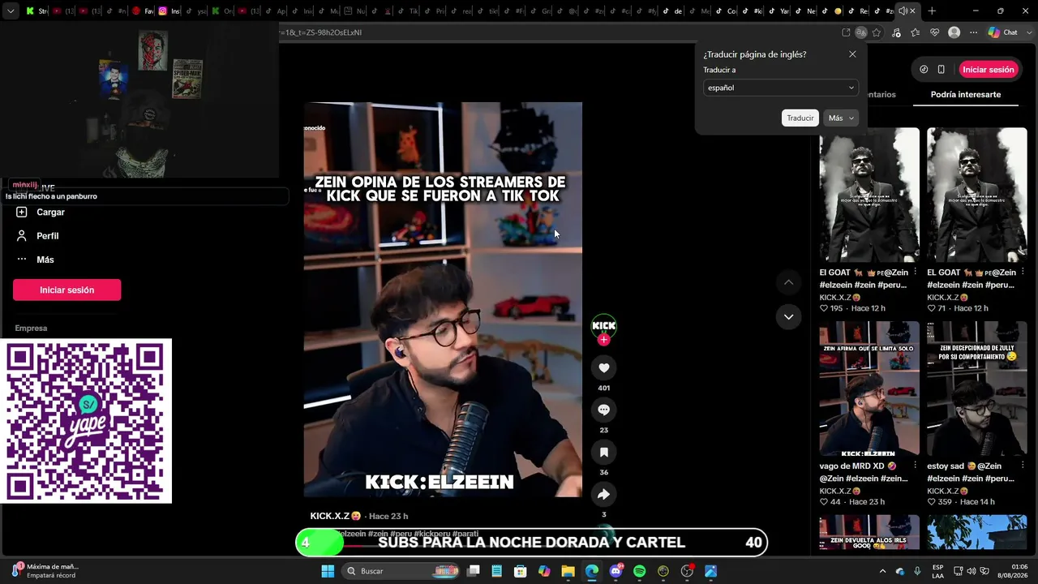The width and height of the screenshot is (1038, 584).
Task: Open browser essentials heart icon
Action: point(935,32)
